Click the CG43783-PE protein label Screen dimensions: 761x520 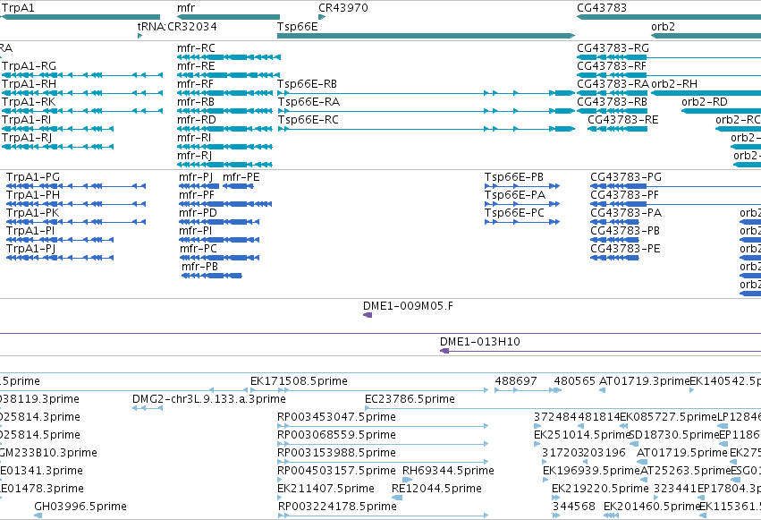(x=625, y=249)
